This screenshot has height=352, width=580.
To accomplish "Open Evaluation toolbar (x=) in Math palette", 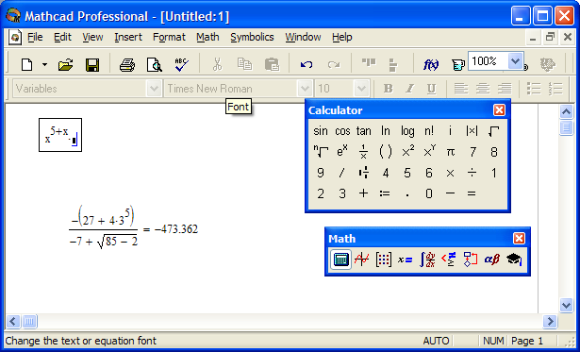I will click(x=405, y=260).
